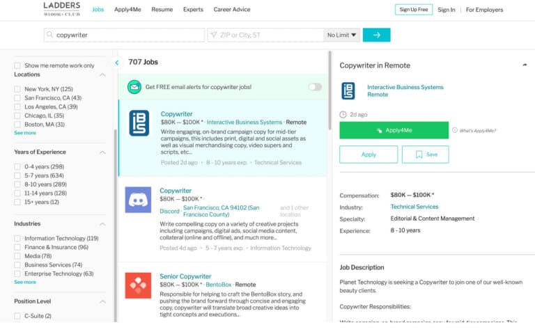
Task: Click the clock icon beside 2d ago
Action: 343,115
